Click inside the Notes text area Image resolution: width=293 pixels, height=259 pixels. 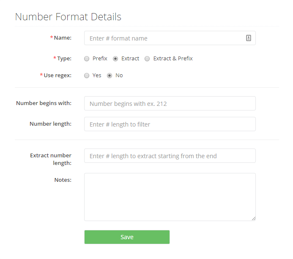coord(170,197)
